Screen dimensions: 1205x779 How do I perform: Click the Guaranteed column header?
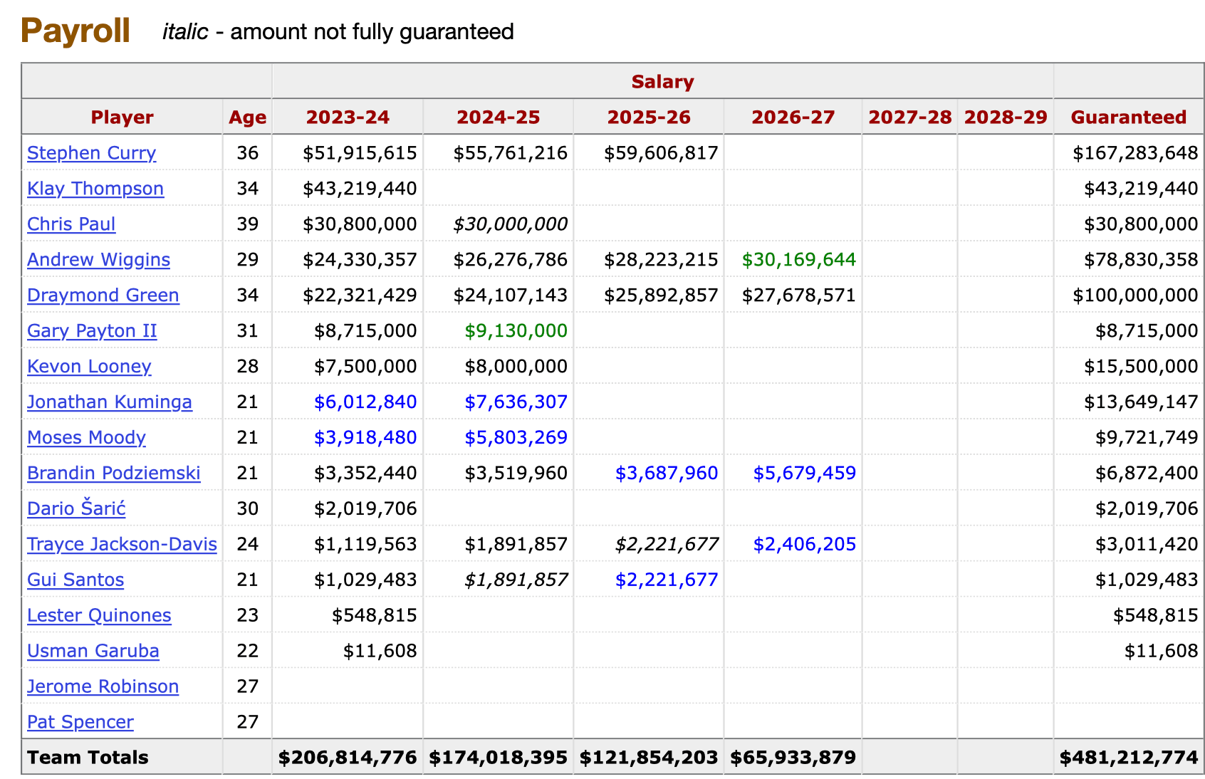click(1129, 117)
